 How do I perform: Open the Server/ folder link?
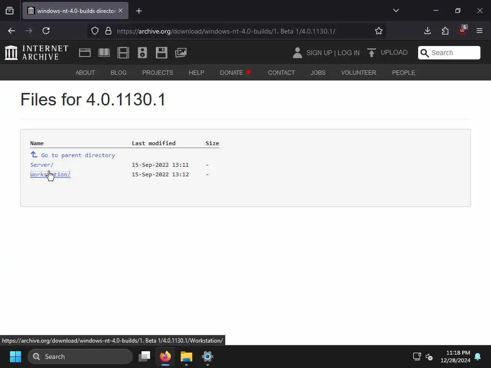click(42, 165)
